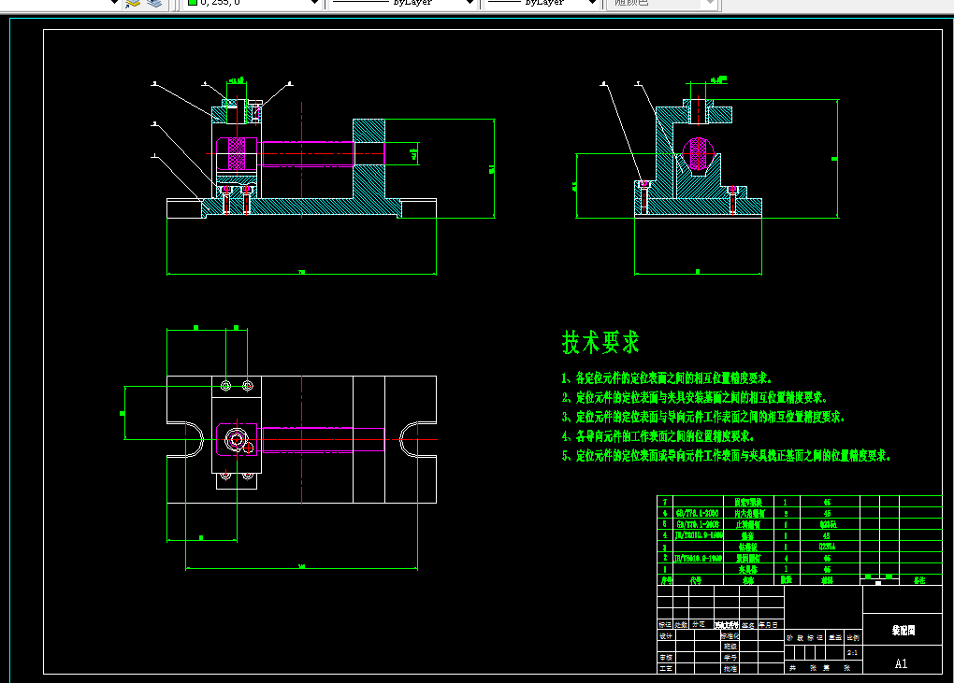954x683 pixels.
Task: Click the red vertical centerline in front view
Action: point(302,160)
